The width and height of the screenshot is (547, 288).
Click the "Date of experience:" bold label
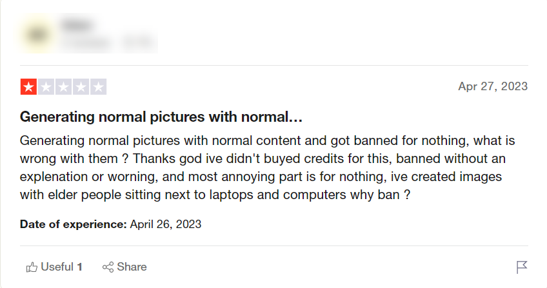(73, 224)
